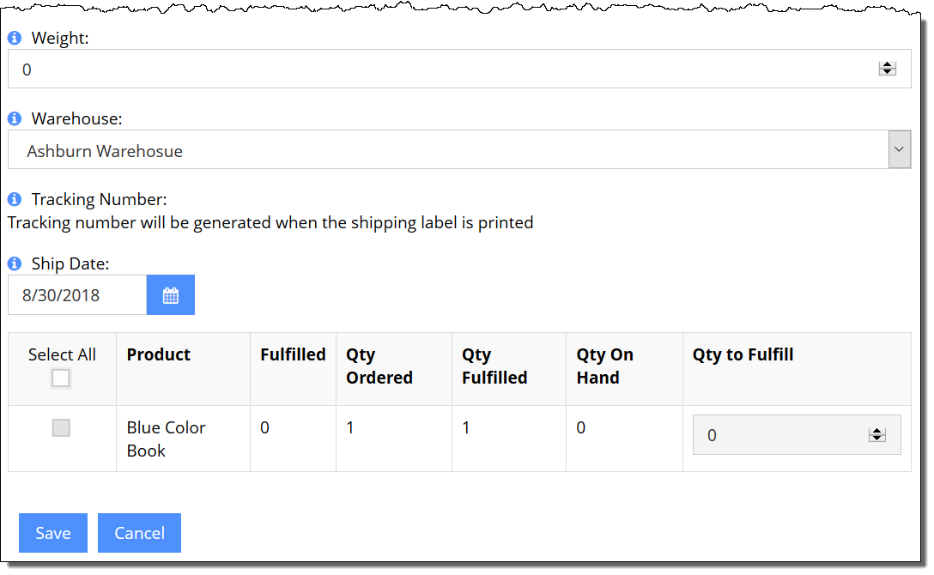This screenshot has width=934, height=575.
Task: Tick the Blue Color Book row checkbox
Action: (x=61, y=427)
